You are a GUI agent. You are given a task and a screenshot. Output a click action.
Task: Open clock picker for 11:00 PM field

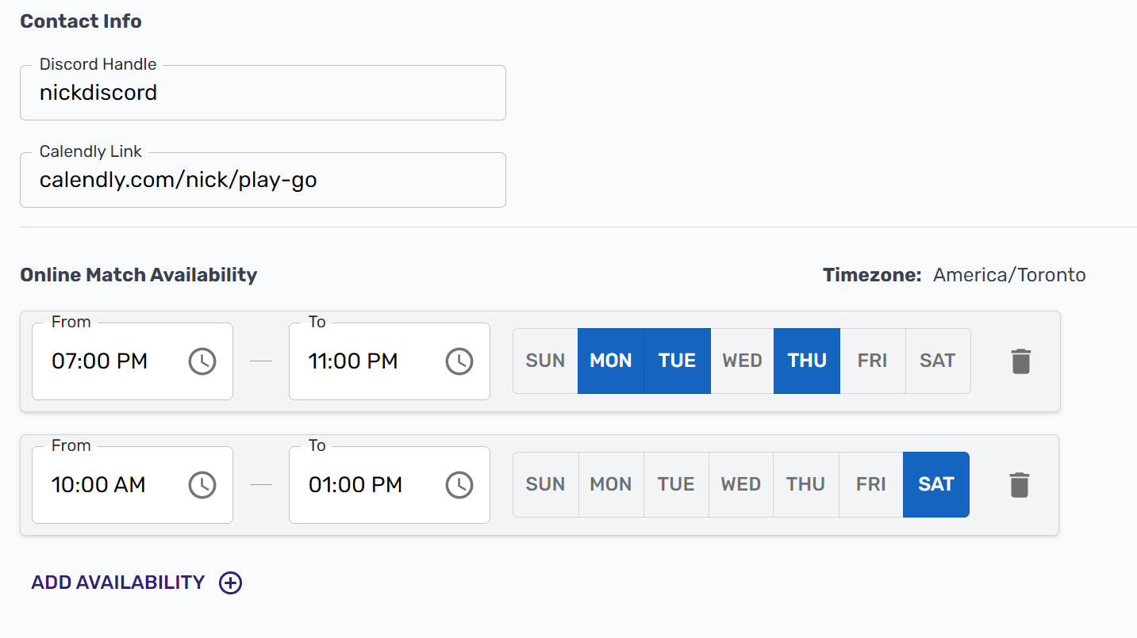(459, 361)
